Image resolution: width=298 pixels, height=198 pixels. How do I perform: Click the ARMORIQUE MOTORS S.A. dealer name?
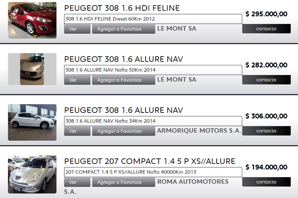click(199, 131)
